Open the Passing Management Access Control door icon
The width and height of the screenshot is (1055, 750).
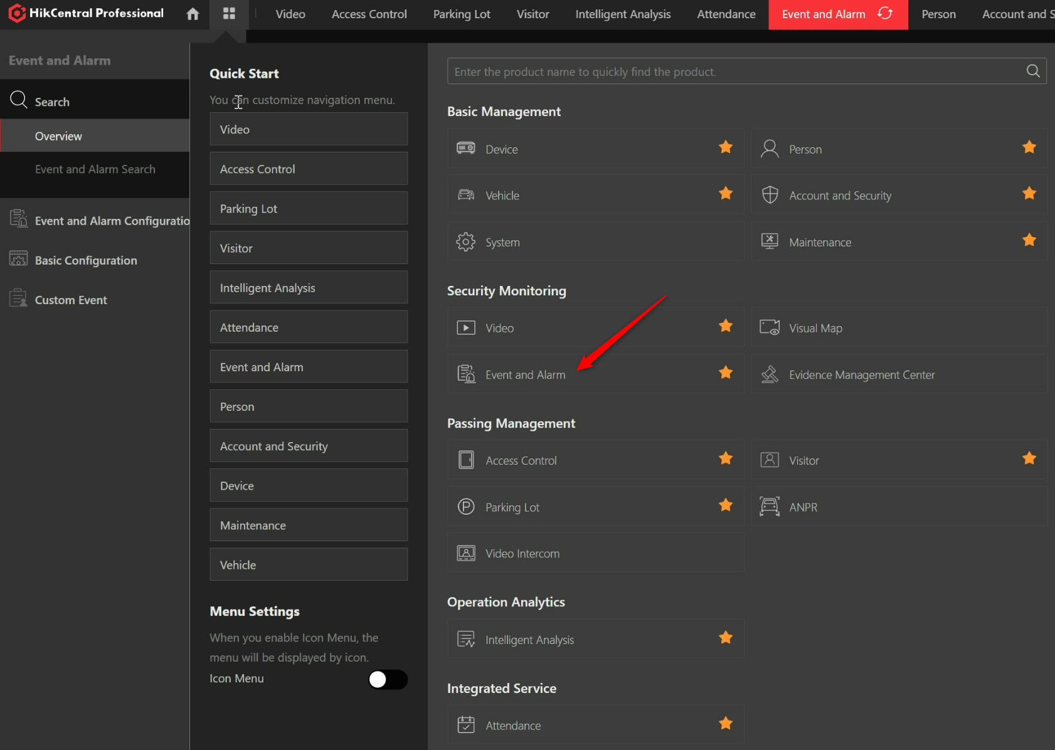click(x=466, y=460)
